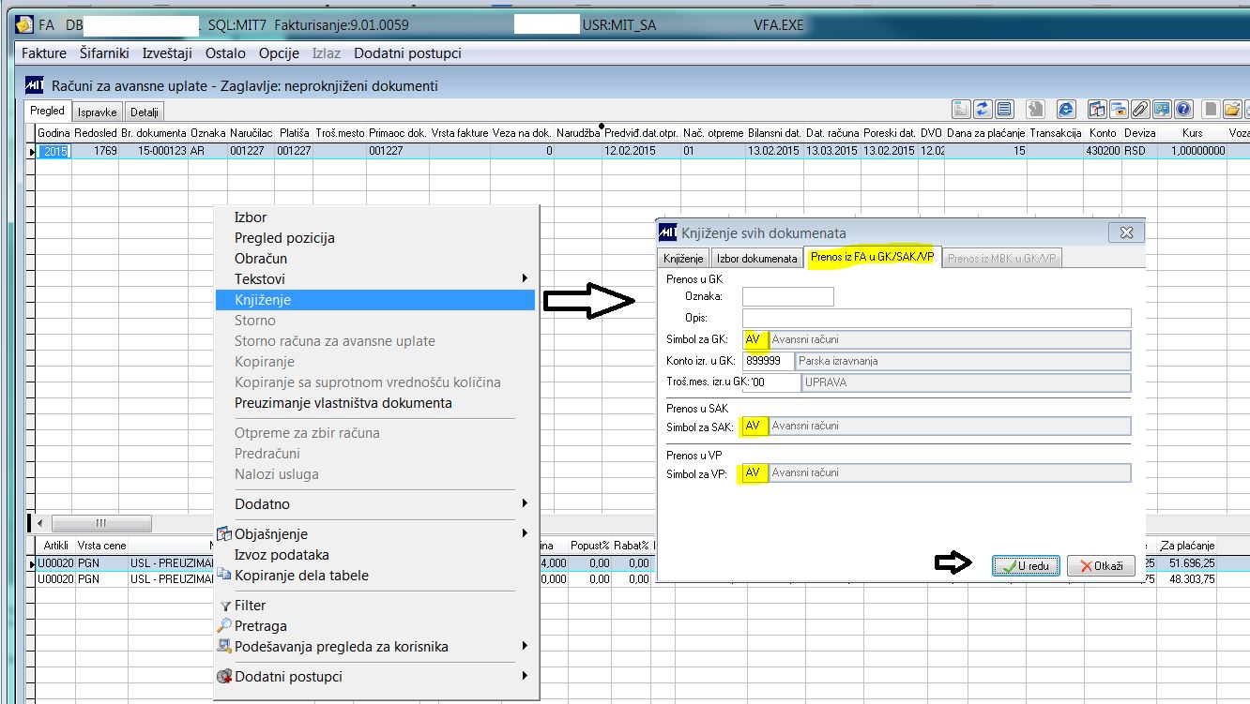Click the monitor screen toolbar icon

click(x=1162, y=109)
